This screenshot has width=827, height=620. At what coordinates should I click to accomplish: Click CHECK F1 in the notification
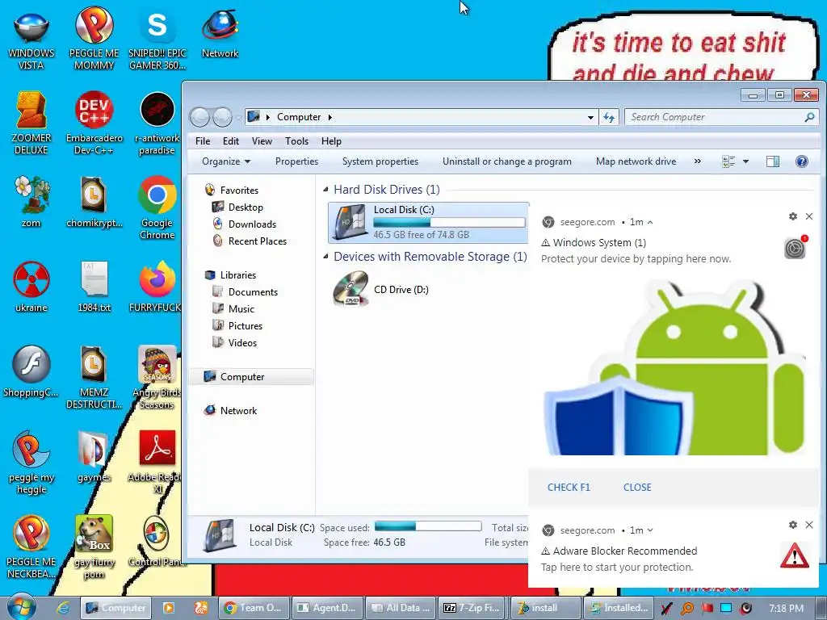[x=569, y=487]
